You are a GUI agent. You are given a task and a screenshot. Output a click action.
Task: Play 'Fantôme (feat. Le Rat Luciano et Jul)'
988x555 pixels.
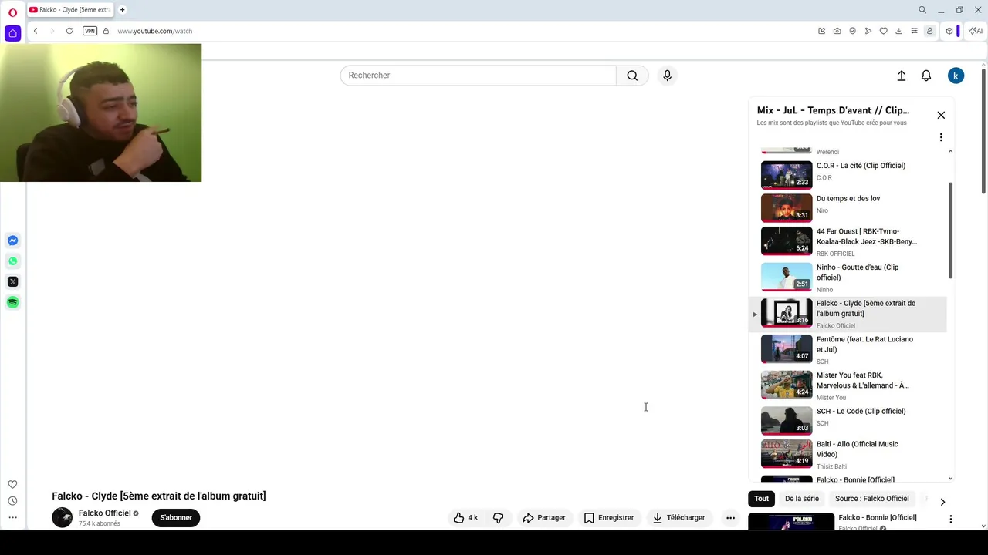[848, 349]
